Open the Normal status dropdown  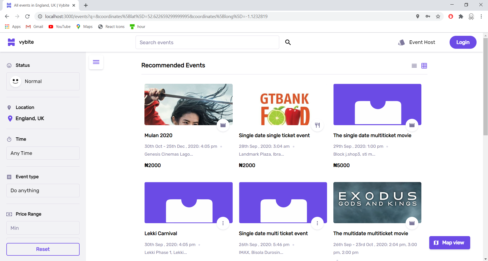click(x=43, y=81)
